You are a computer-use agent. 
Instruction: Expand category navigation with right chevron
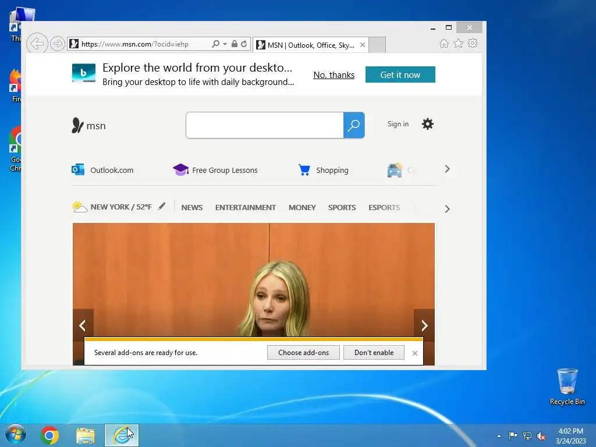448,209
